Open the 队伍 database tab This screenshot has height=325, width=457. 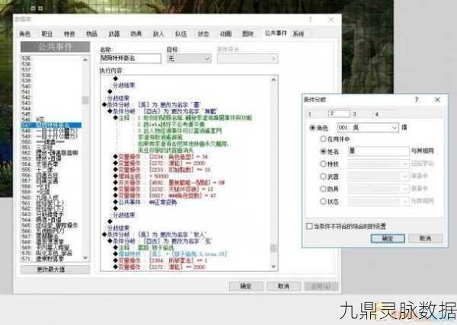click(x=181, y=33)
